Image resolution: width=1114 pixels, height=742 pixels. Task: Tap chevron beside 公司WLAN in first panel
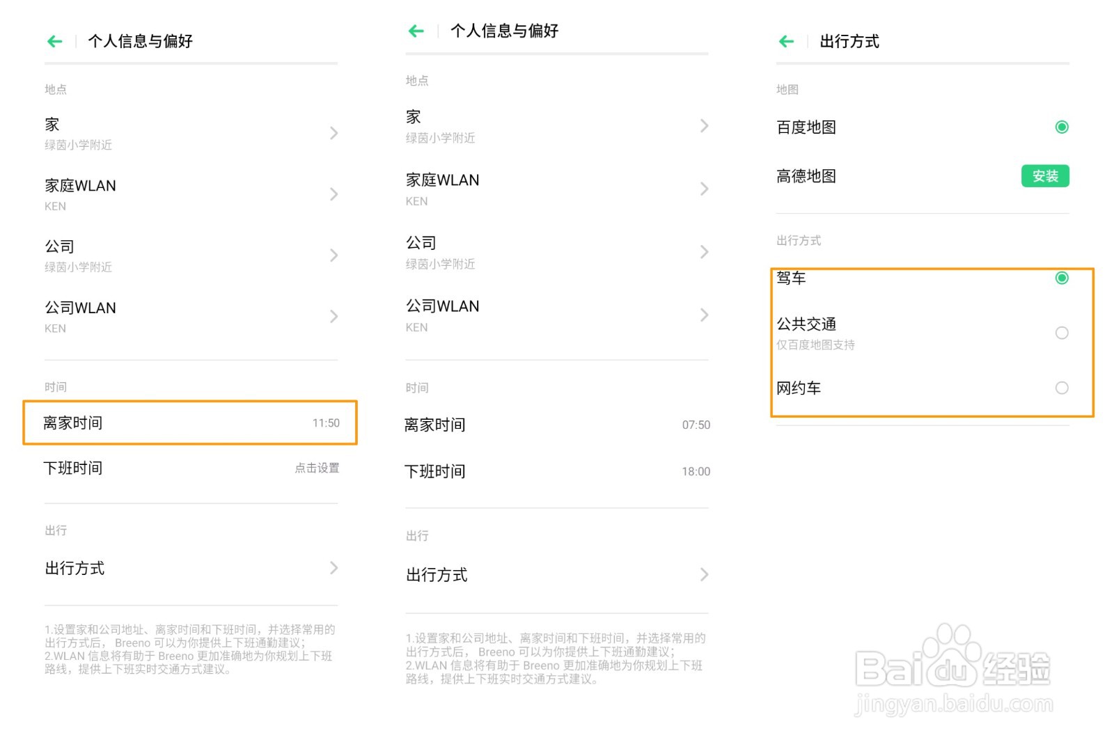[334, 316]
